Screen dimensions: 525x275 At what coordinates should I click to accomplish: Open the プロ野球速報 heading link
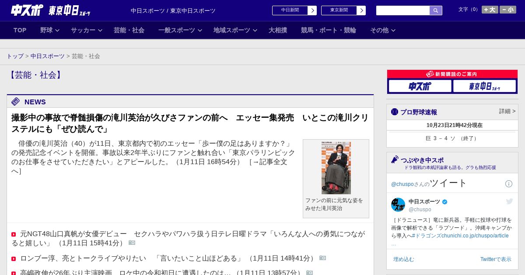click(419, 112)
